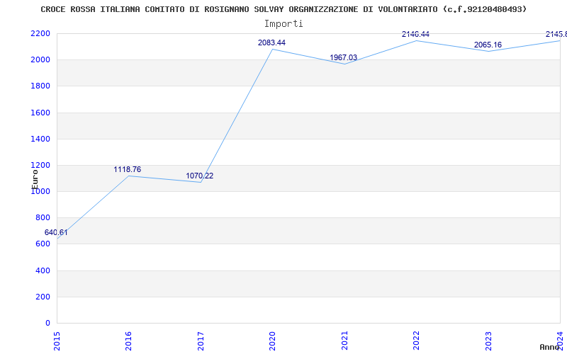
Task: Select the 2146.44 data label
Action: tap(415, 34)
